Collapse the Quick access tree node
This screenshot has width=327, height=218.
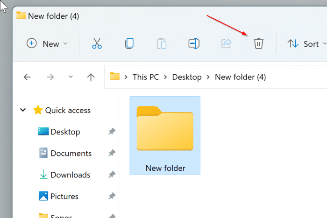(23, 110)
